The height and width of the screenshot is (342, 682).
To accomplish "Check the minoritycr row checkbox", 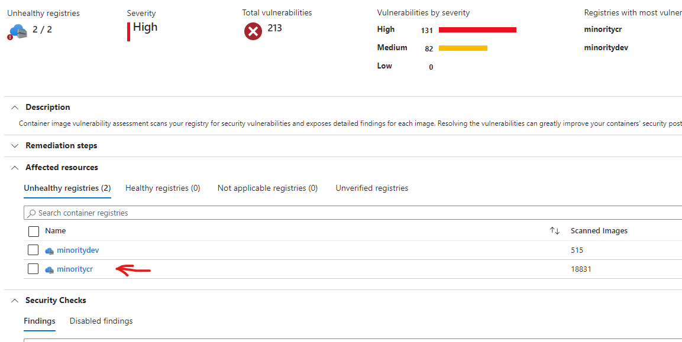I will 34,269.
